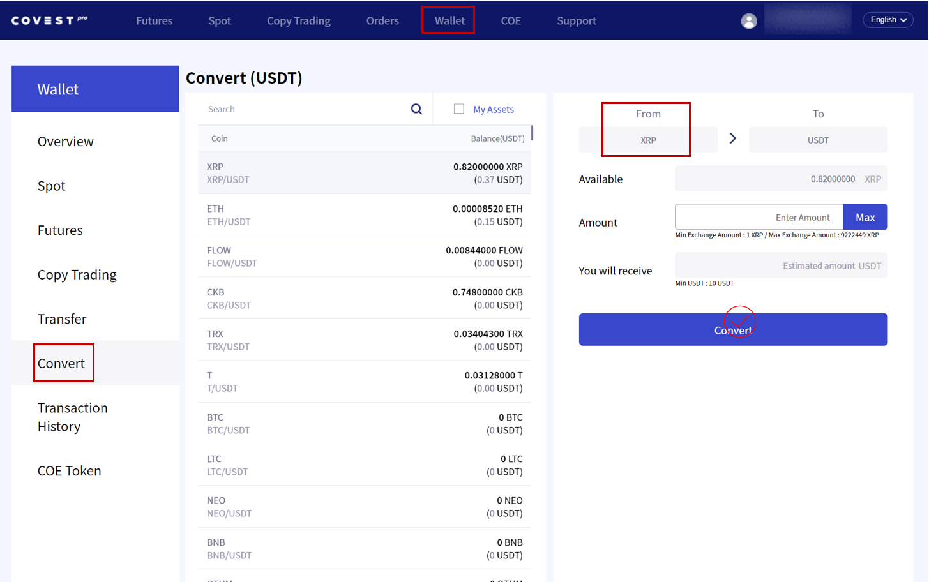The height and width of the screenshot is (582, 929).
Task: Click the Covest Pro logo
Action: point(49,20)
